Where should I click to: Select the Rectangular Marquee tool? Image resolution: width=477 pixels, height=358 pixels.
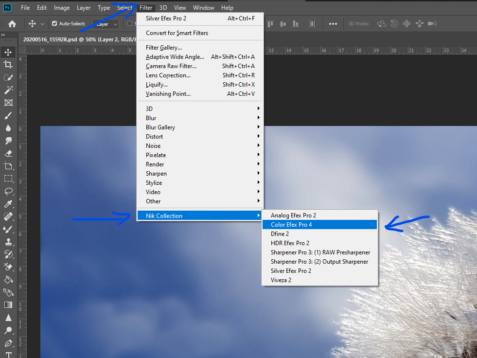point(8,179)
